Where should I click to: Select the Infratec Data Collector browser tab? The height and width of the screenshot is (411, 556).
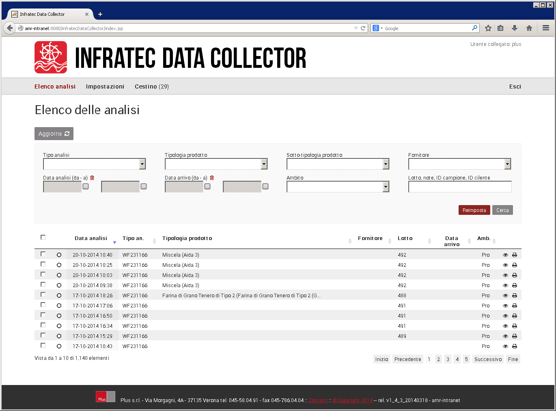tap(50, 14)
